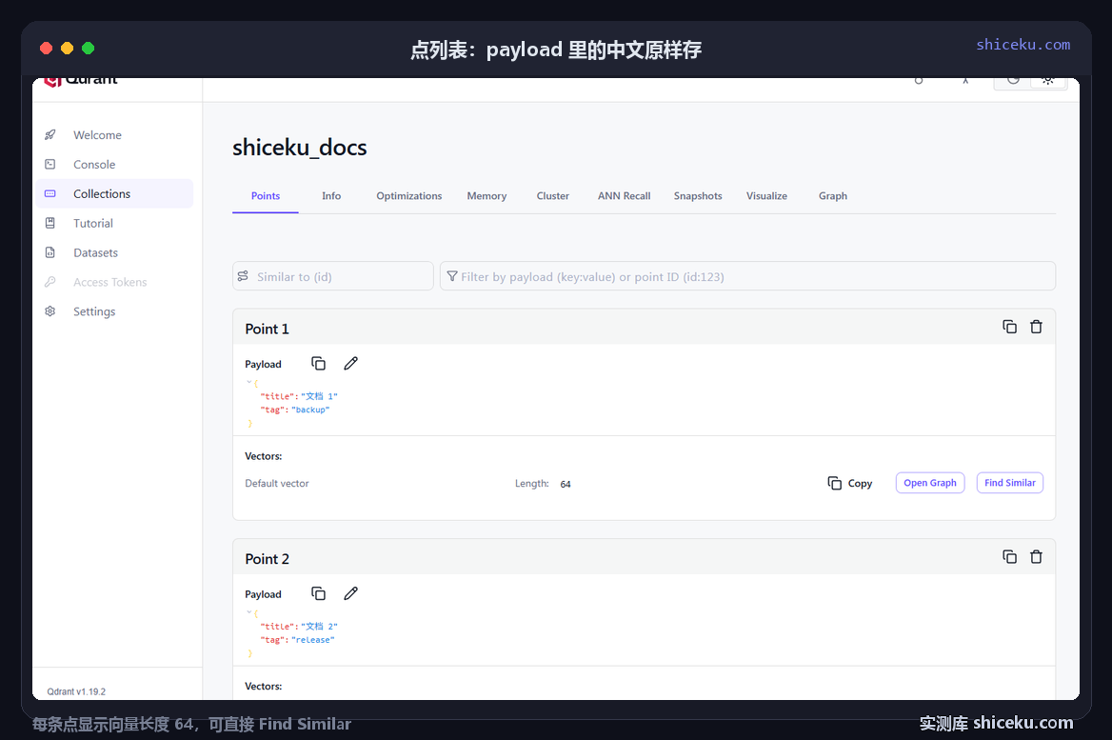Collapse Point 2 payload JSON tree

click(248, 611)
